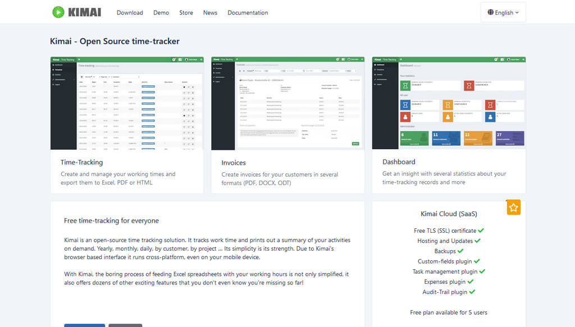This screenshot has height=327, width=575.
Task: Click the Dashboard card title
Action: click(399, 162)
